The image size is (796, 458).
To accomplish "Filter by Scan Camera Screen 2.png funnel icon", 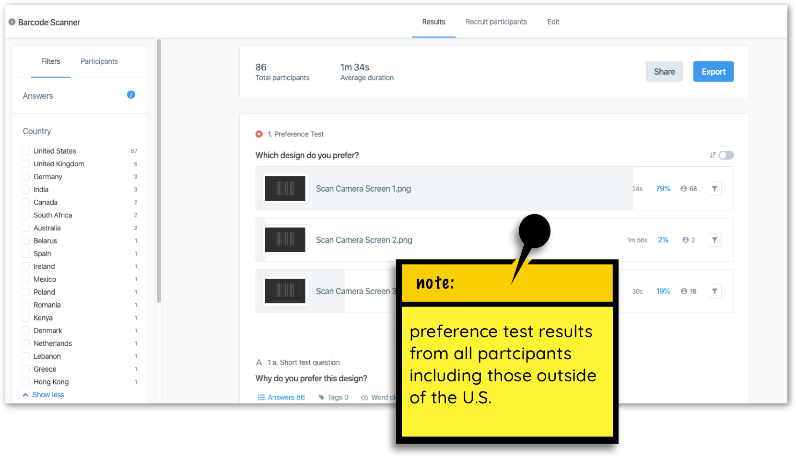I will 714,240.
